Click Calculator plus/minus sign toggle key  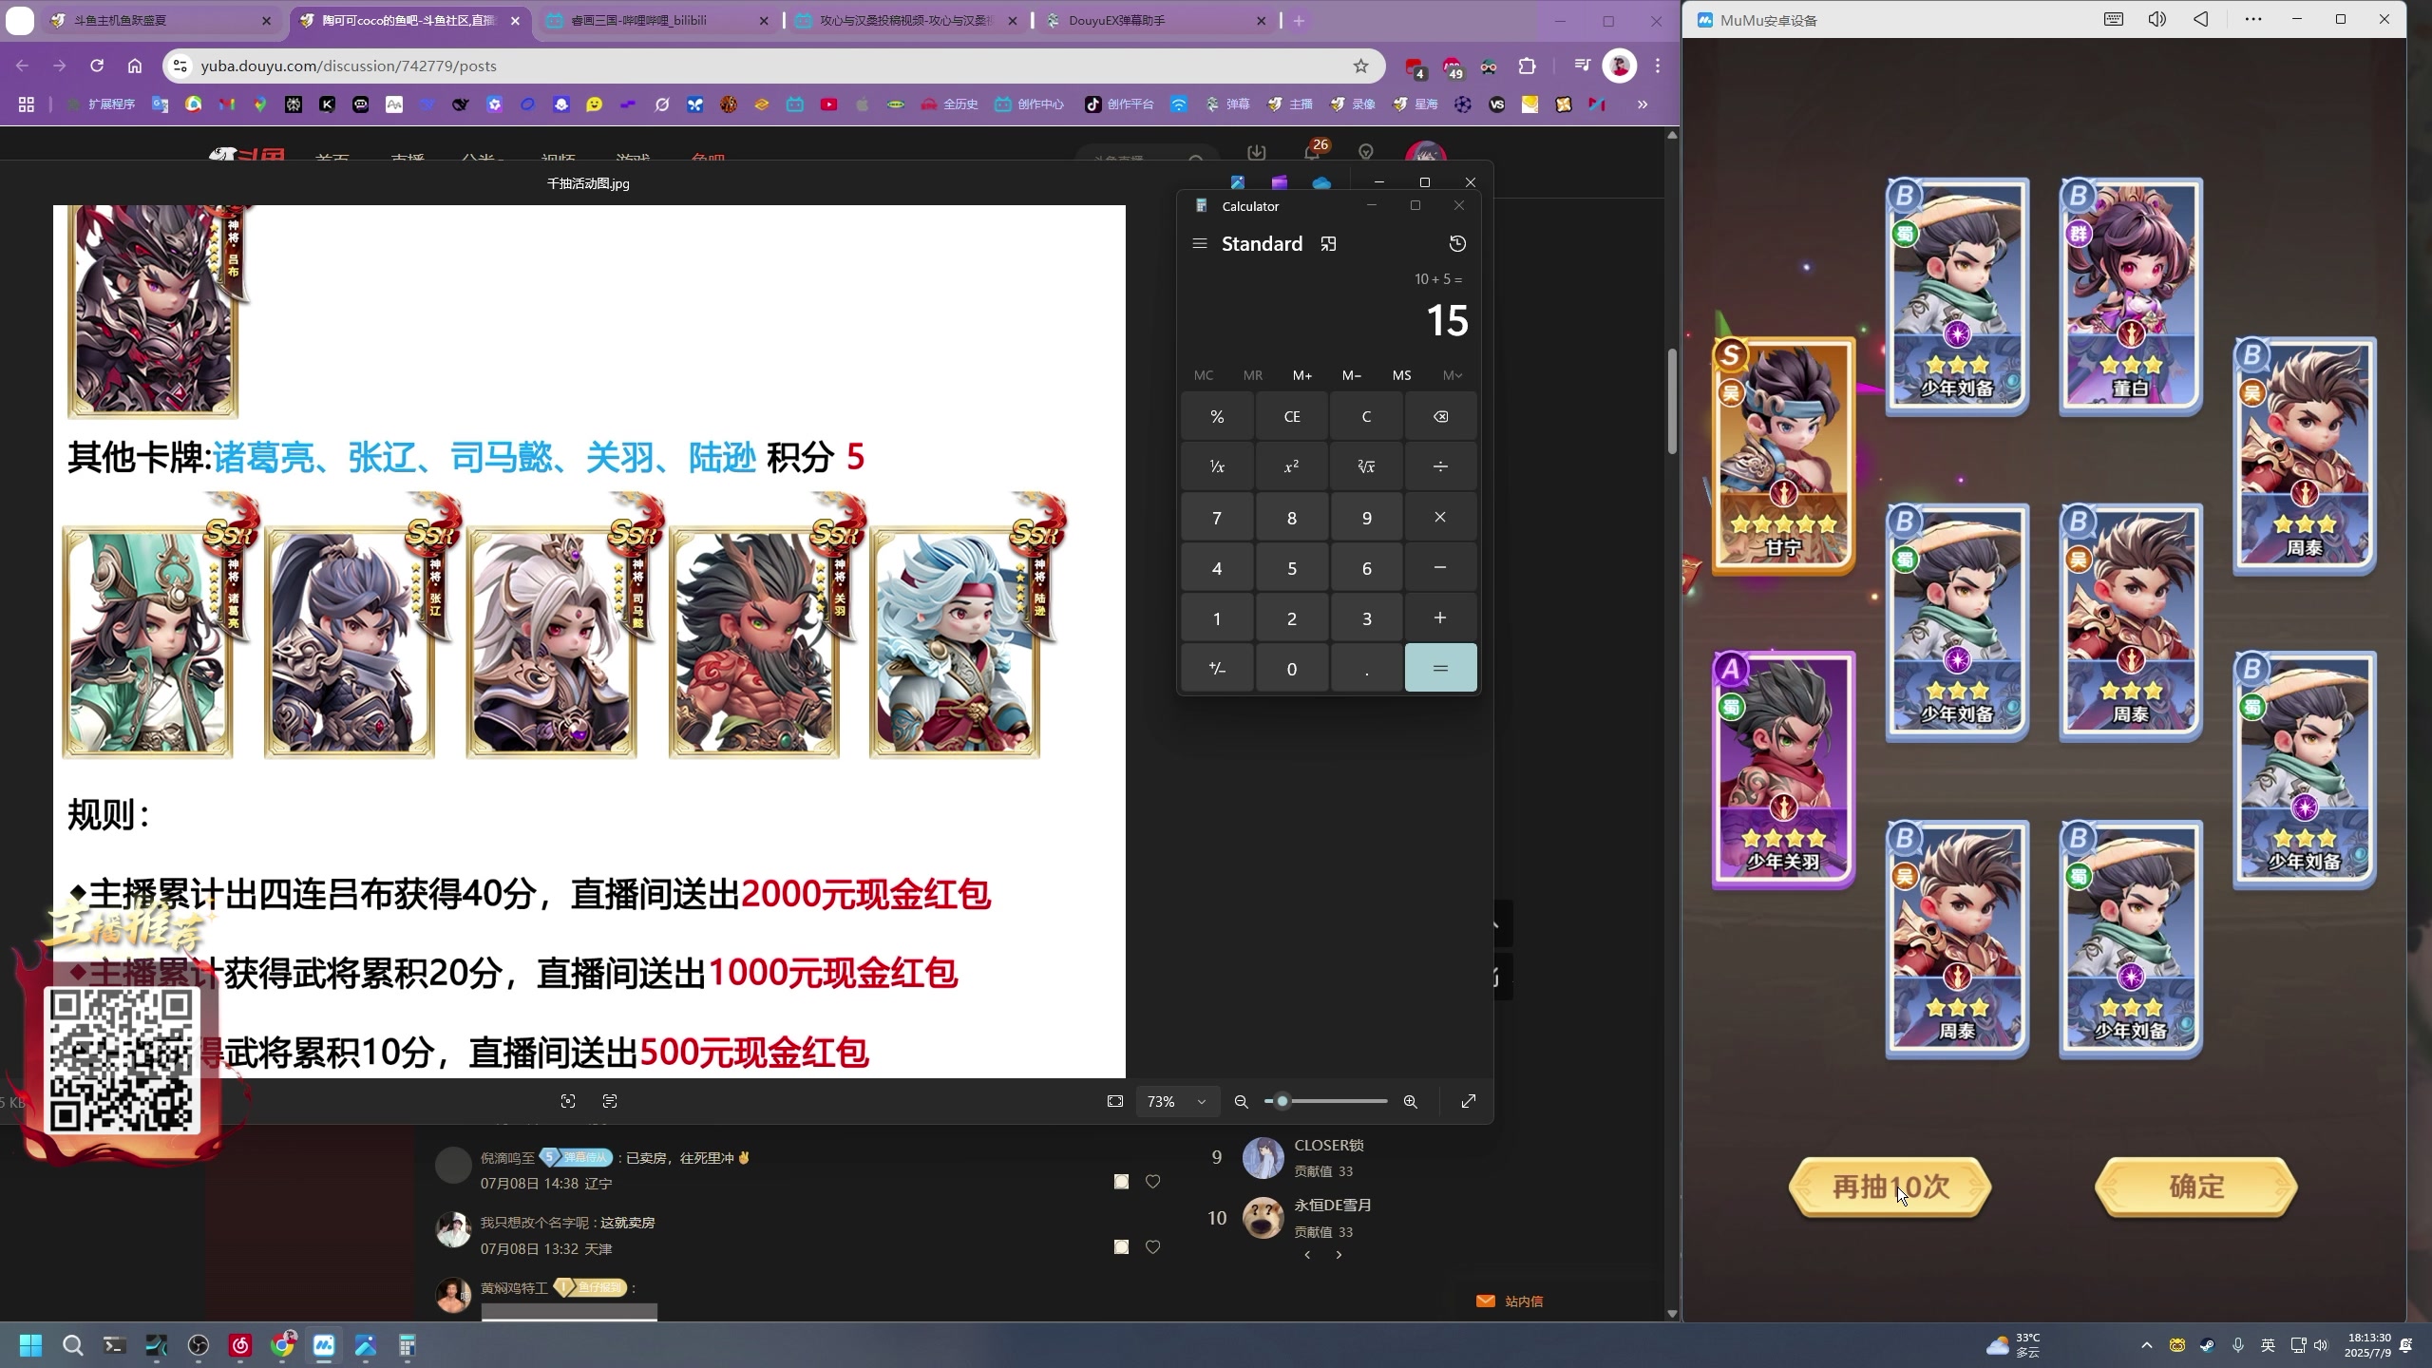[x=1217, y=669]
